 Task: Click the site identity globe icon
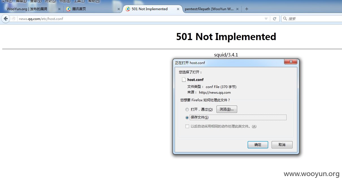point(14,19)
